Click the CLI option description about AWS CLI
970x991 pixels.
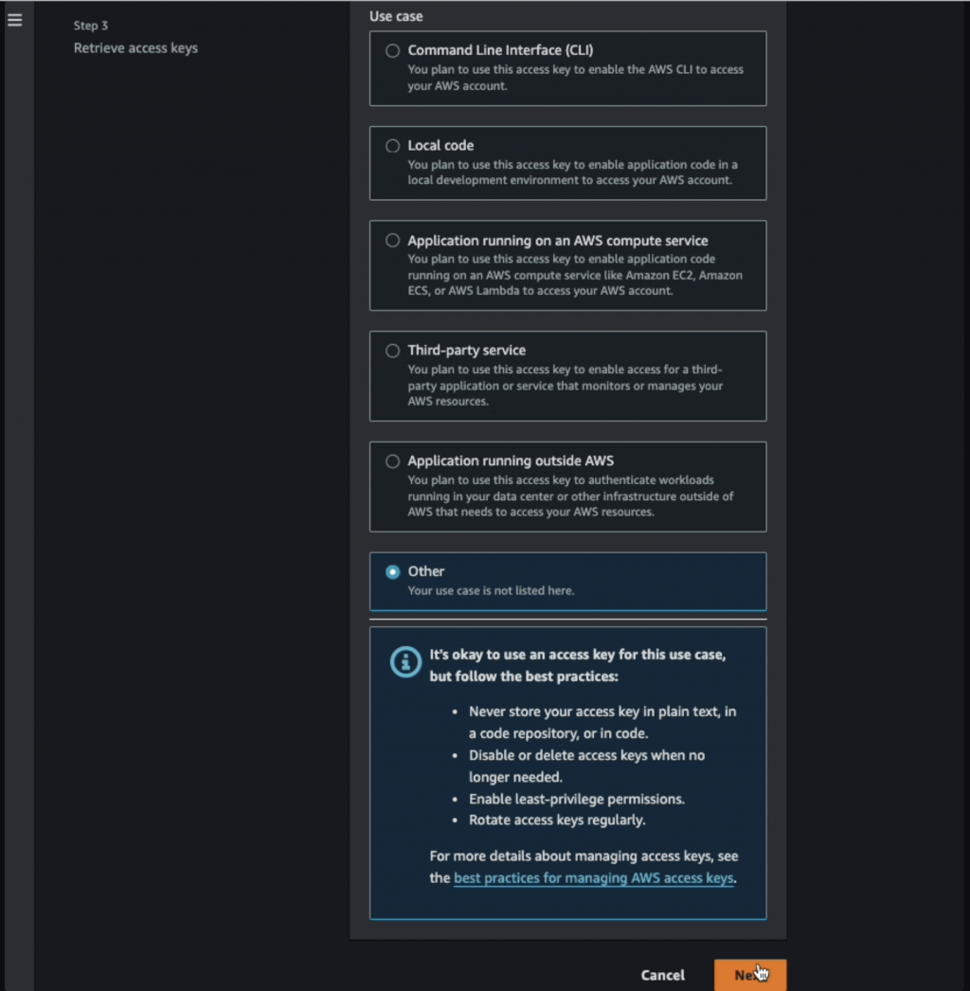point(575,77)
